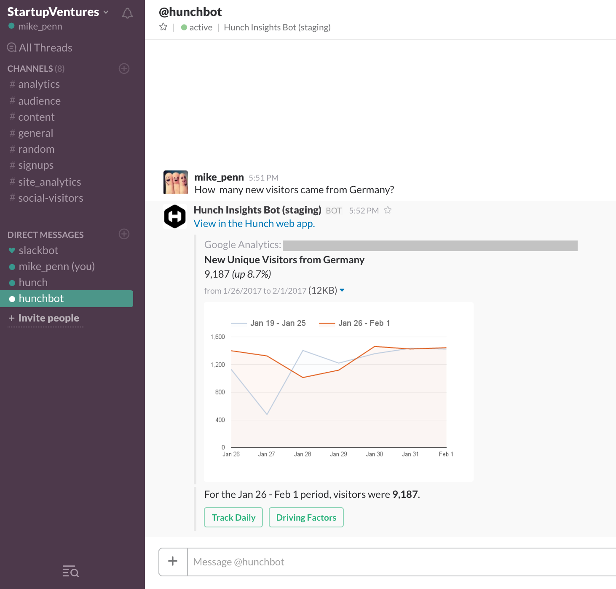This screenshot has height=589, width=616.
Task: Switch to the site_analytics channel
Action: [49, 182]
